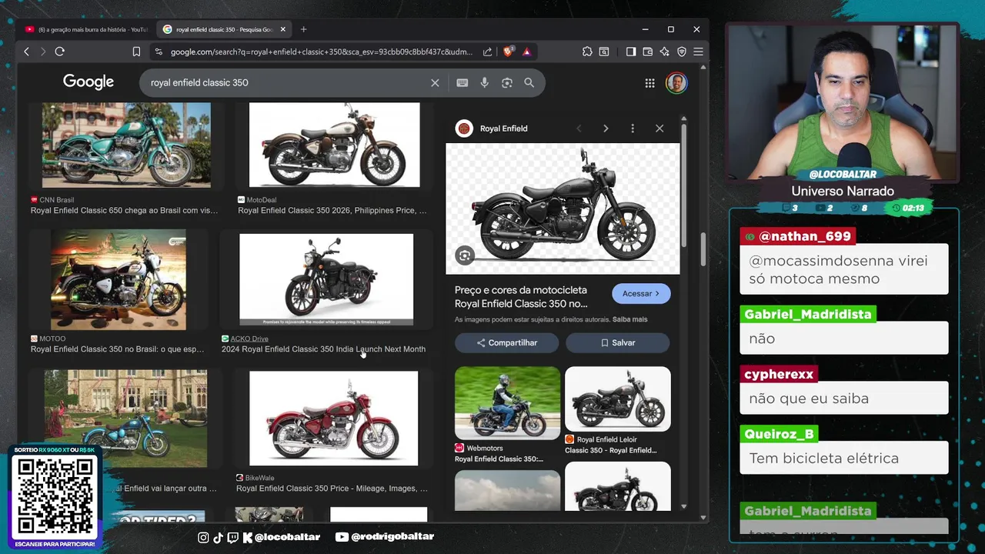Reload the page with the refresh icon
The image size is (985, 554).
(60, 52)
